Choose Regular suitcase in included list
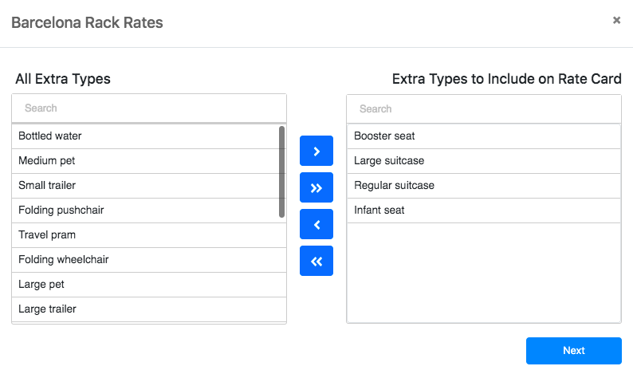Image resolution: width=633 pixels, height=374 pixels. pos(484,185)
